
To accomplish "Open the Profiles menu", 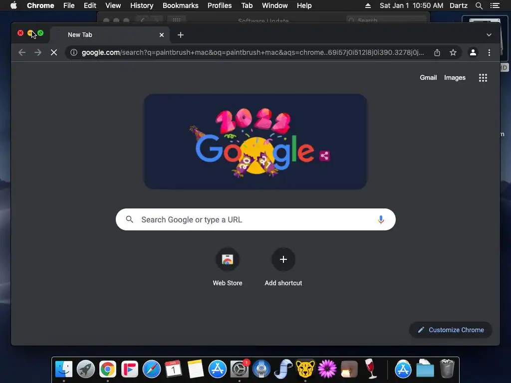I will point(220,5).
